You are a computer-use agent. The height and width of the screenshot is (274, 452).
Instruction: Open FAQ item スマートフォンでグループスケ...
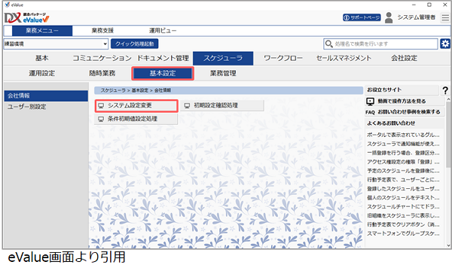point(403,233)
